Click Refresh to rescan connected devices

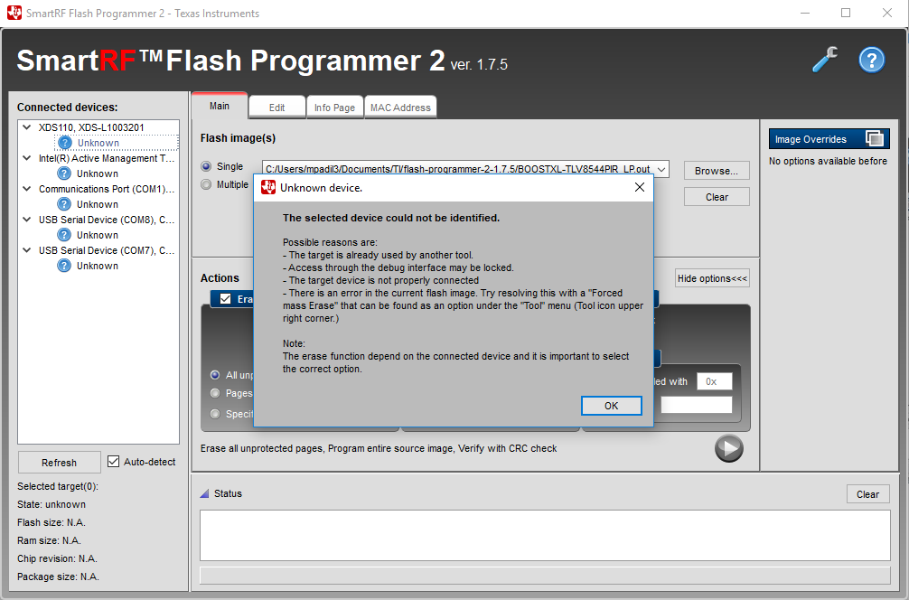pyautogui.click(x=59, y=462)
